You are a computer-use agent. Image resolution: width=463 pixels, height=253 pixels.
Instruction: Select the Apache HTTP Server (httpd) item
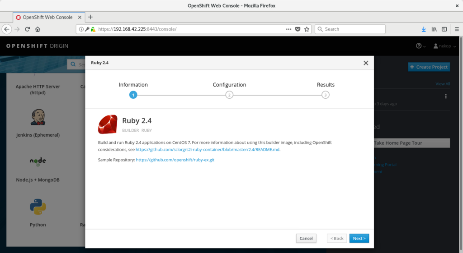point(38,89)
